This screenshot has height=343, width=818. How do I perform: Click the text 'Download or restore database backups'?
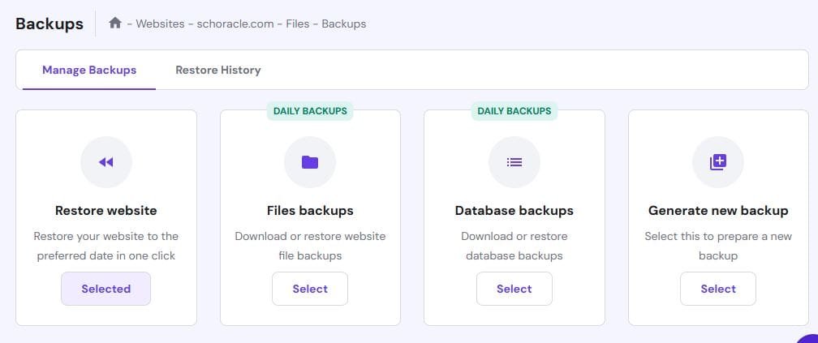point(514,246)
